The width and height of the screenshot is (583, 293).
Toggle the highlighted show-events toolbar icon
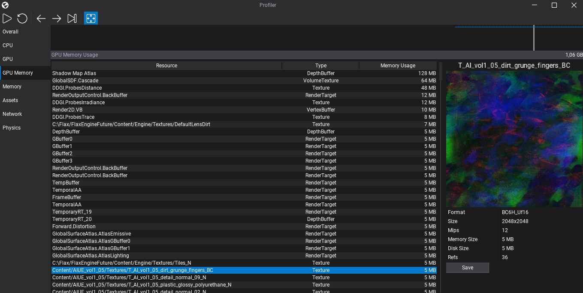coord(91,18)
